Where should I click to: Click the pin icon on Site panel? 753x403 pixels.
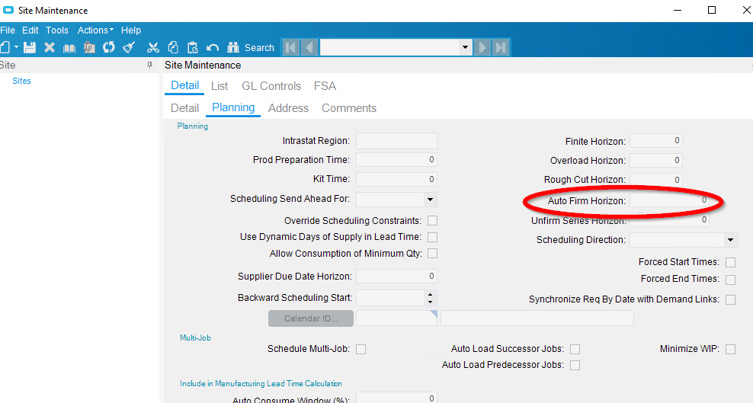(150, 65)
